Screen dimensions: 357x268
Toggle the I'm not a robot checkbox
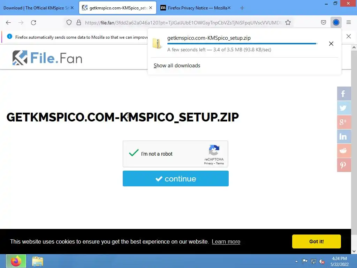(134, 153)
